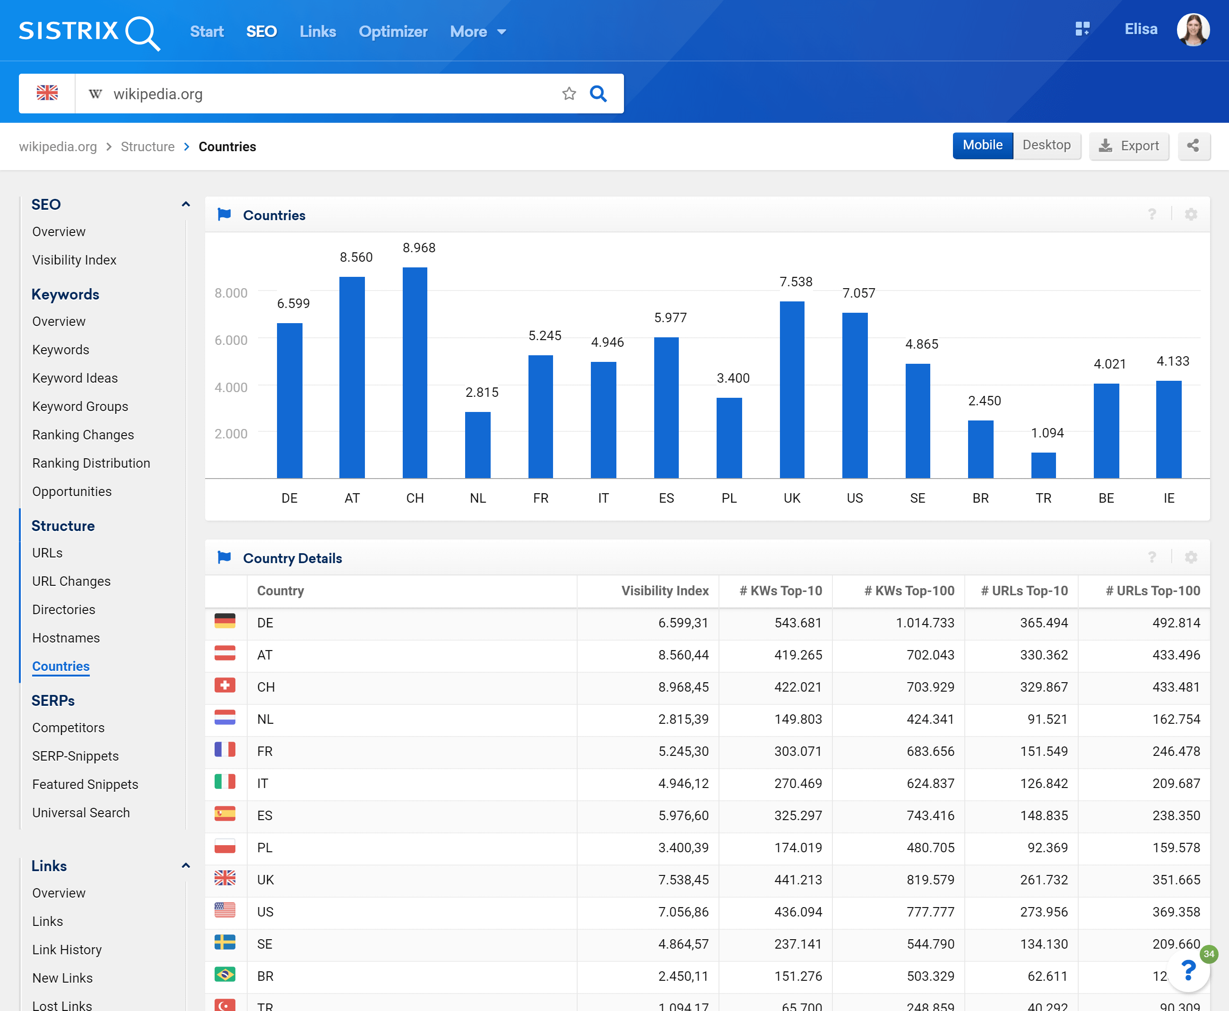The height and width of the screenshot is (1011, 1229).
Task: Open the Links nav tab
Action: [x=318, y=32]
